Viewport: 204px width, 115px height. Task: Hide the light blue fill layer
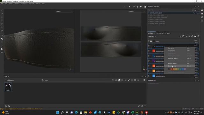(149, 76)
